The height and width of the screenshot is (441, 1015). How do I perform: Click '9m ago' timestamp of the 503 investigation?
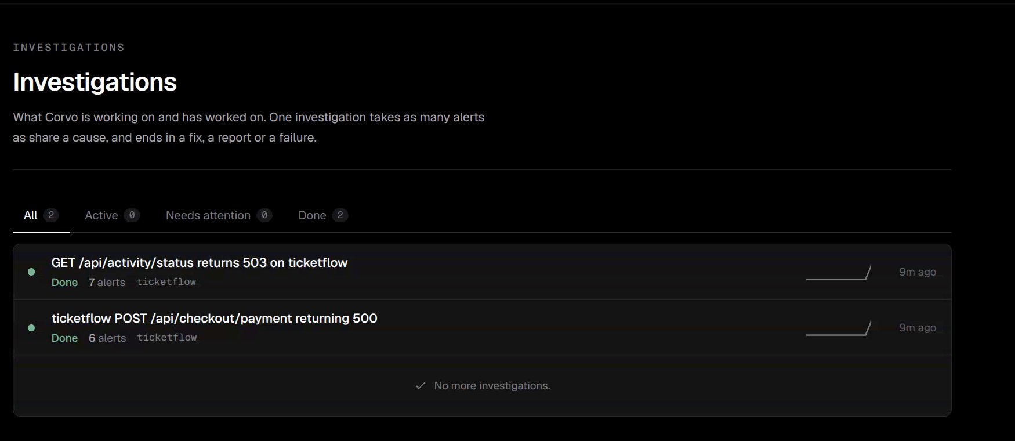(918, 272)
